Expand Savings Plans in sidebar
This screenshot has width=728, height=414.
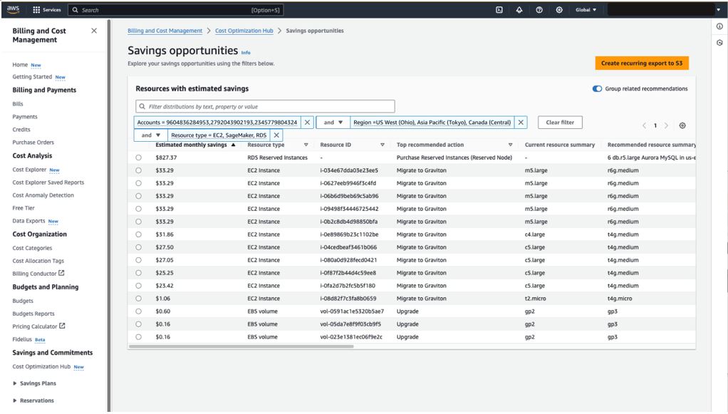(x=15, y=383)
